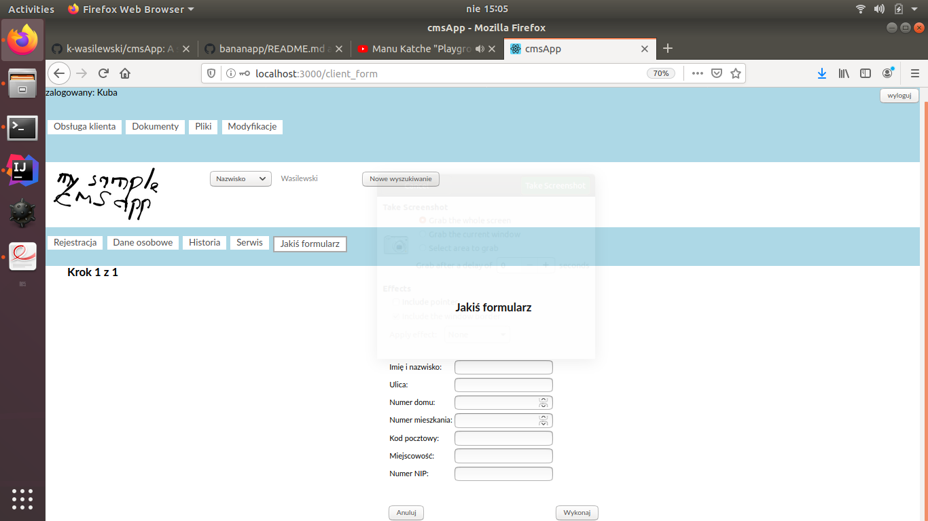
Task: Go back to the previous page
Action: (59, 73)
